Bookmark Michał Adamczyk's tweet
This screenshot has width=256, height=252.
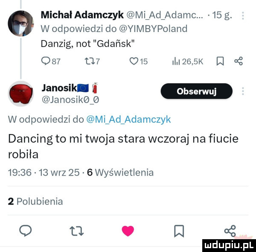219,62
